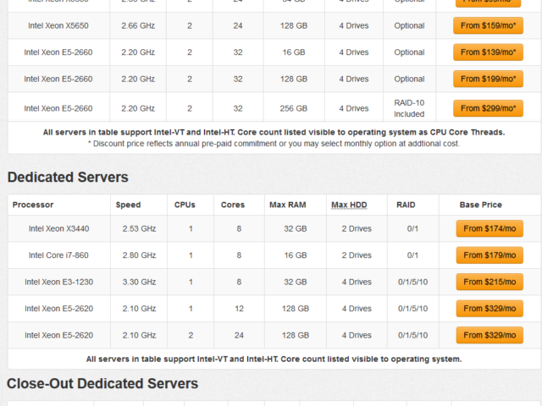Click Intel Xeon E5-2620 in the 24-core row

pos(58,335)
